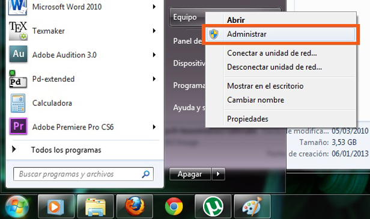Open the Windows Start orb
Viewport: 370px width, 219px height.
[17, 206]
